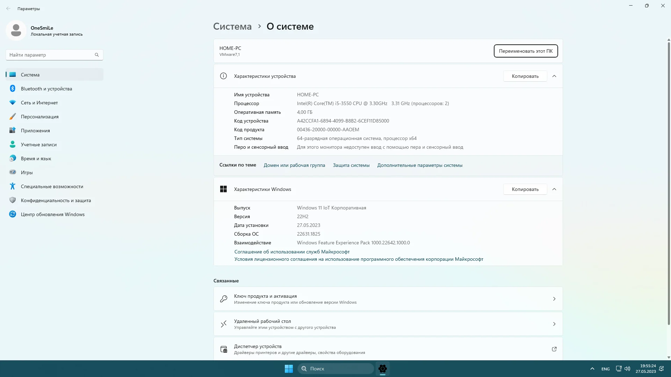Image resolution: width=671 pixels, height=377 pixels.
Task: Click the Settings gear icon on taskbar
Action: point(383,369)
